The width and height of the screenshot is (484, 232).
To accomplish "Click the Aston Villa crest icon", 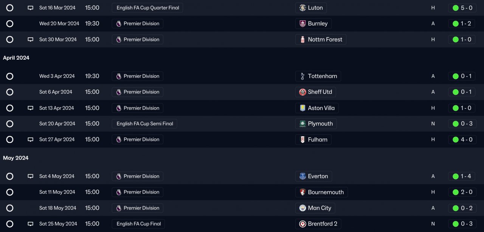I will pyautogui.click(x=302, y=108).
